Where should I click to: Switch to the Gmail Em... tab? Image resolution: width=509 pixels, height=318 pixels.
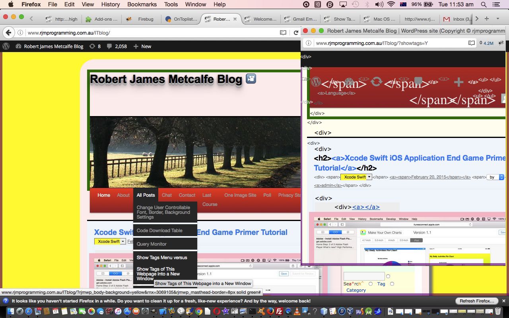click(300, 19)
